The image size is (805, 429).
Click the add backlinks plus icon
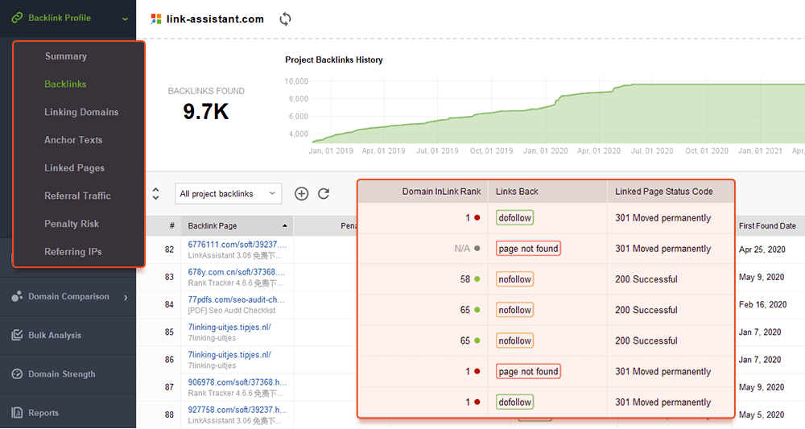301,193
